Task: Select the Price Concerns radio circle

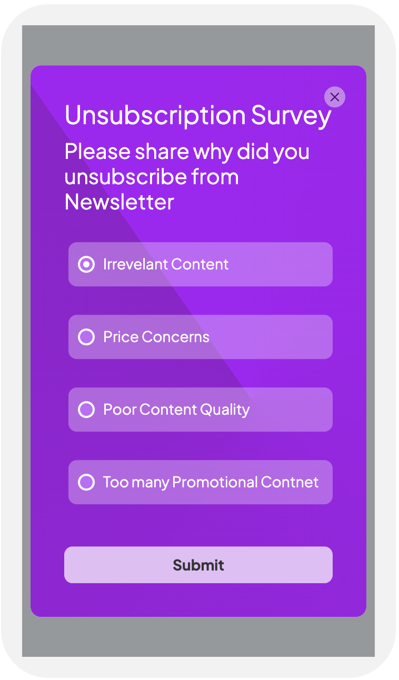Action: coord(86,337)
